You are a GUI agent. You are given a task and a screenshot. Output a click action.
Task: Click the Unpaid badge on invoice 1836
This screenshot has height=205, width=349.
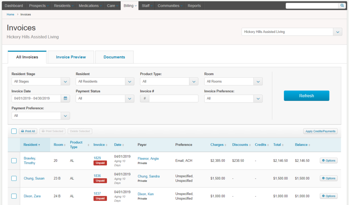pos(100,181)
